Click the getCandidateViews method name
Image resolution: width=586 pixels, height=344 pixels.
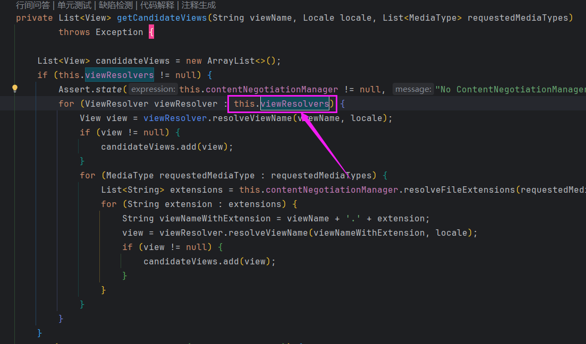pyautogui.click(x=162, y=18)
